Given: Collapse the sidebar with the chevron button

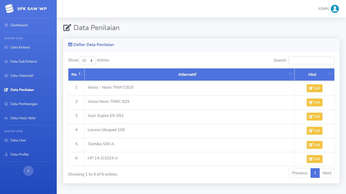Looking at the screenshot, I should coord(28,171).
